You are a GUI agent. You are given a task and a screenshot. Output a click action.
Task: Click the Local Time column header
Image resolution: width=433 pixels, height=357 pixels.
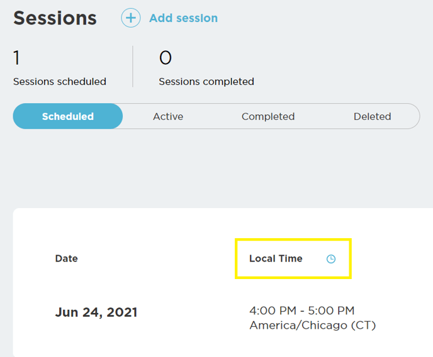click(x=276, y=258)
